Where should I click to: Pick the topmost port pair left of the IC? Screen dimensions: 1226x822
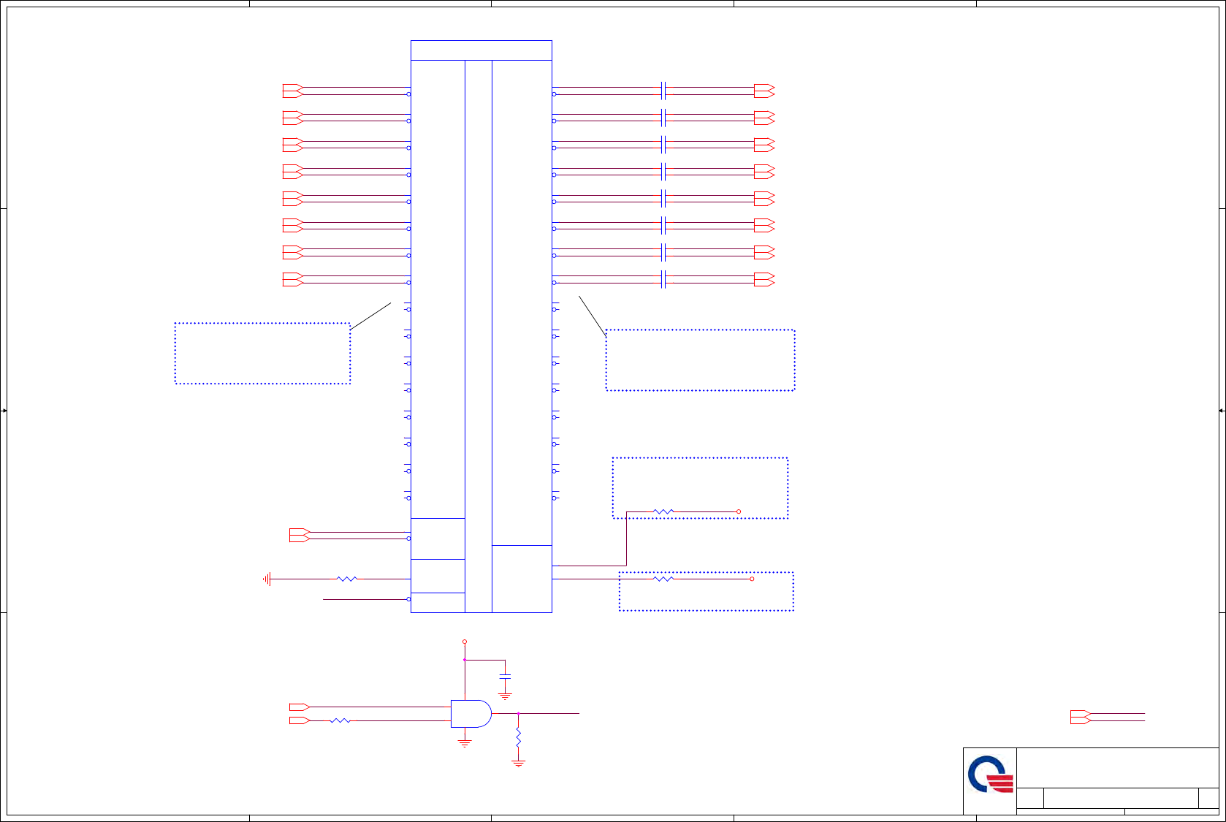[x=293, y=91]
